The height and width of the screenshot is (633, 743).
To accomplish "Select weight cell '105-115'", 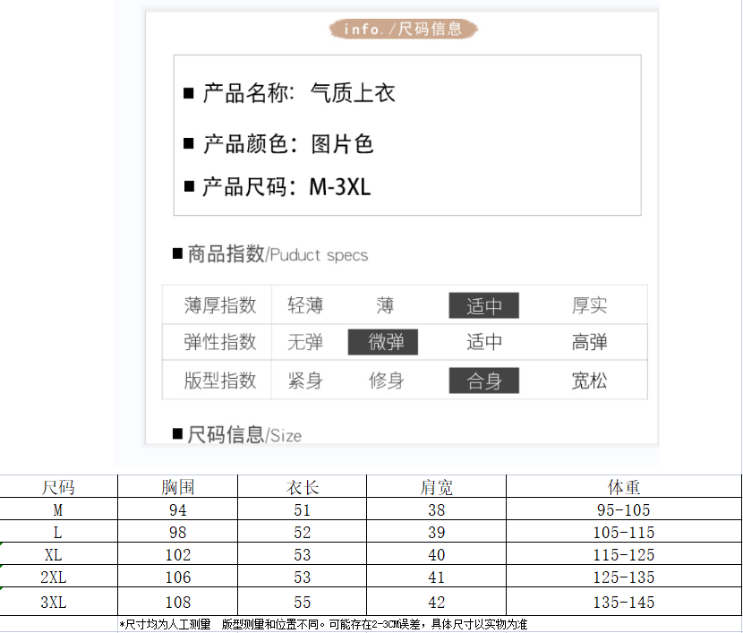I will pos(624,532).
